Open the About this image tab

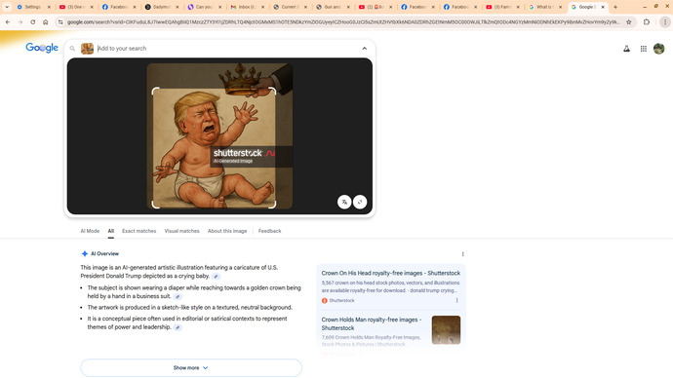(227, 231)
